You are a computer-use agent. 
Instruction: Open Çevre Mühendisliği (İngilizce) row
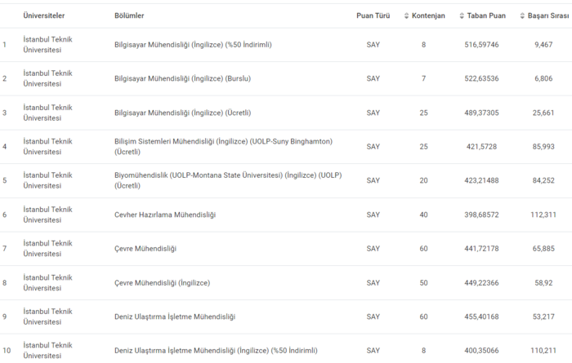click(x=162, y=282)
